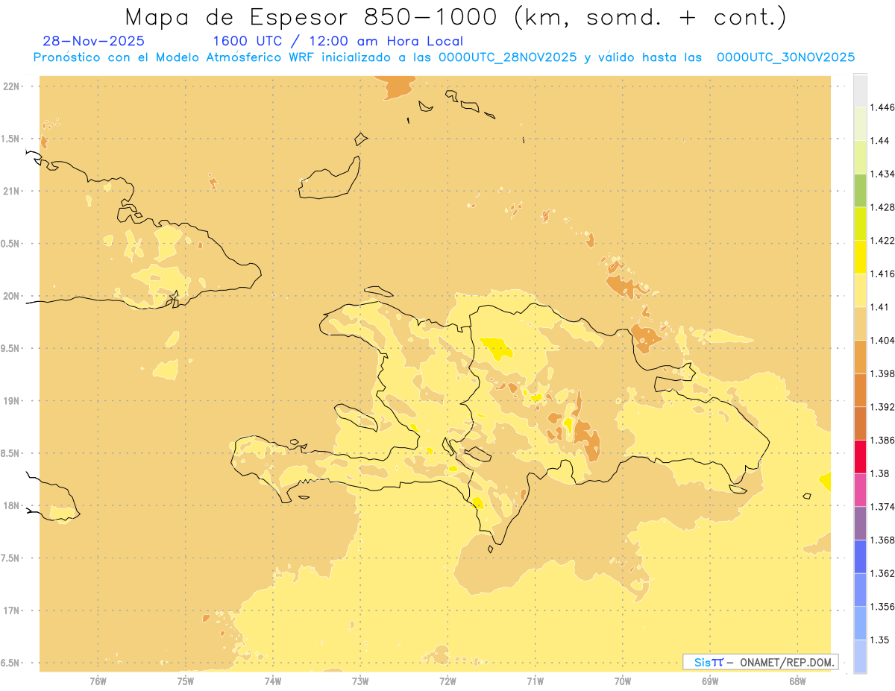Image resolution: width=895 pixels, height=691 pixels.
Task: Click the colorbar value "1.392"
Action: point(882,407)
